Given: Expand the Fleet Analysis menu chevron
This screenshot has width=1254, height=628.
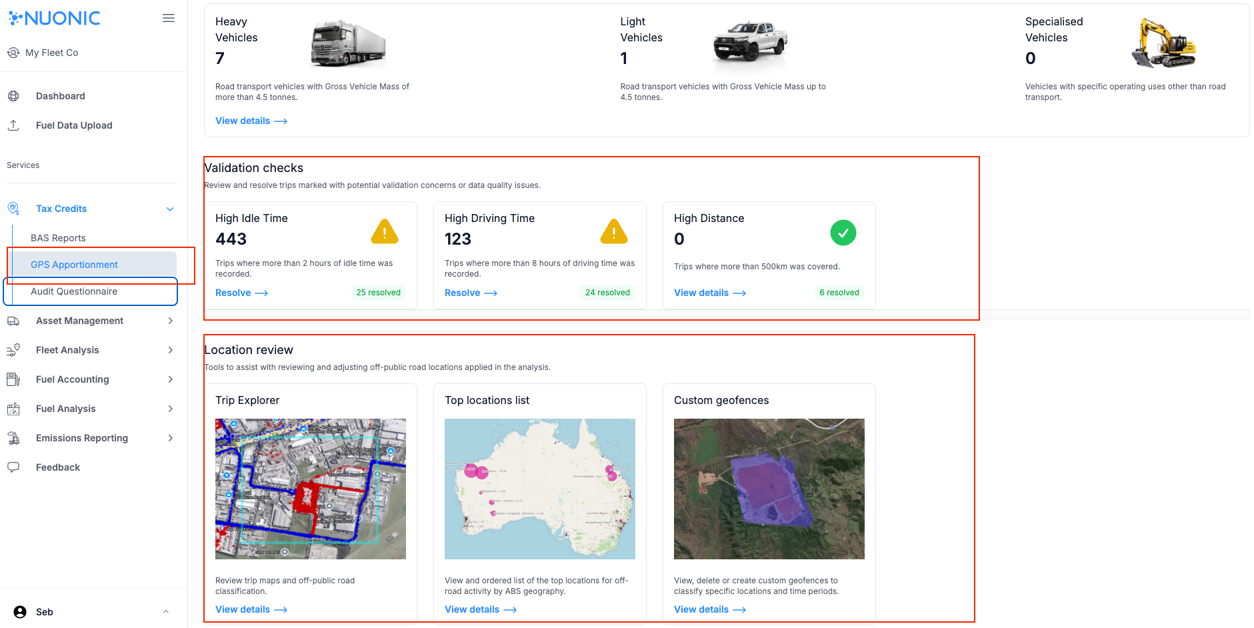Looking at the screenshot, I should pyautogui.click(x=171, y=350).
